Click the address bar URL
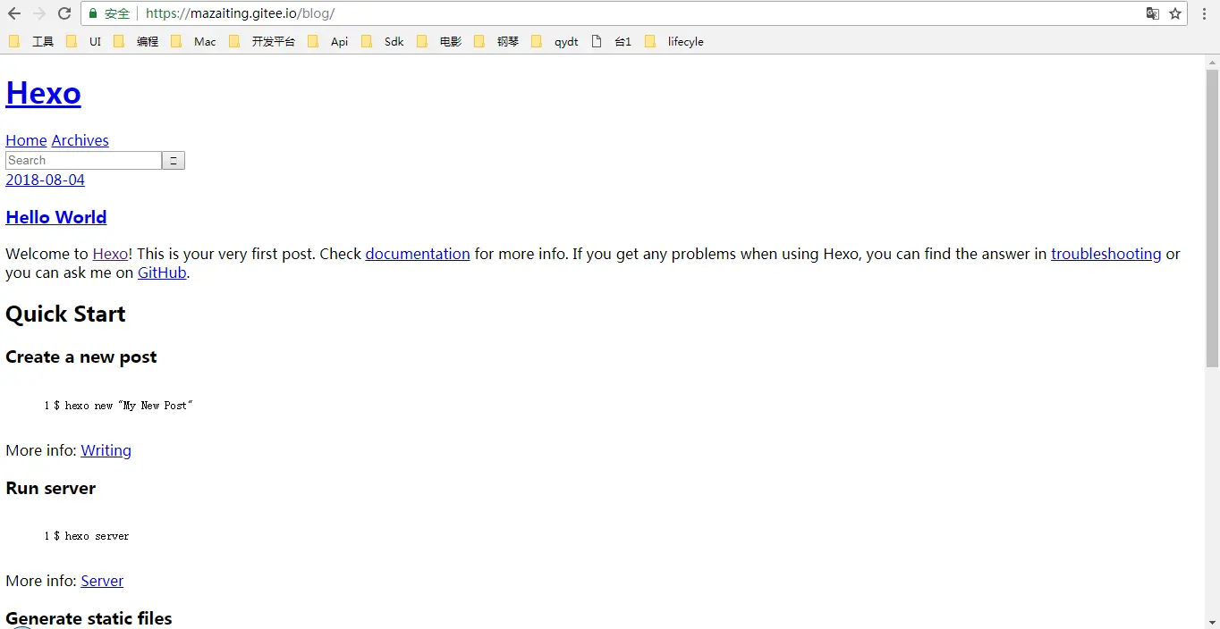The image size is (1220, 629). [x=240, y=13]
